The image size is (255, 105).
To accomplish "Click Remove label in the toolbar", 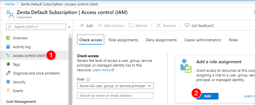I will click(169, 26).
